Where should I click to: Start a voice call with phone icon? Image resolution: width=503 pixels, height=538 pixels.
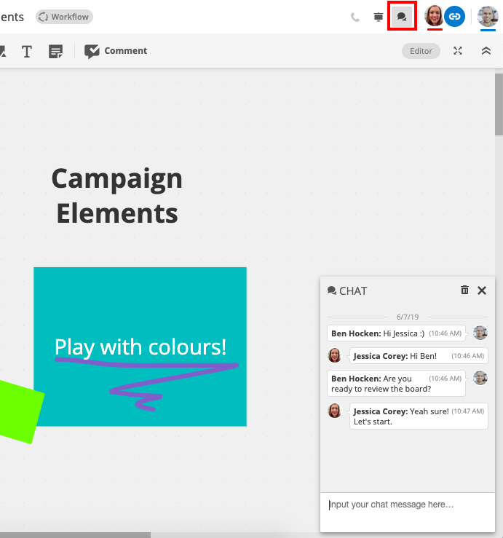355,17
